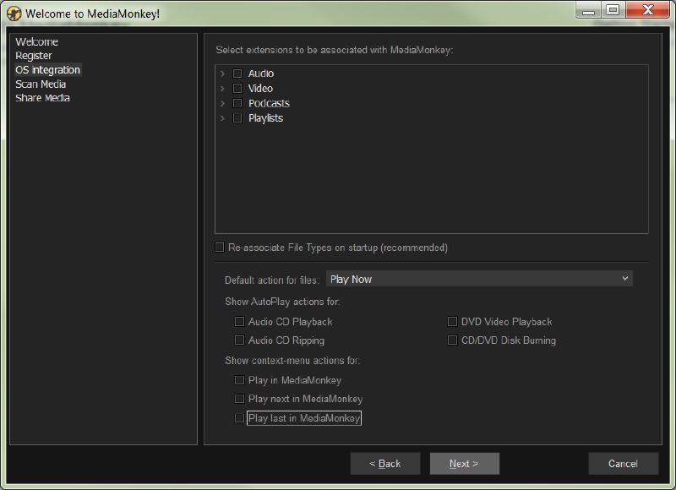Viewport: 676px width, 490px height.
Task: Select the Podcasts tree item label
Action: coord(269,103)
